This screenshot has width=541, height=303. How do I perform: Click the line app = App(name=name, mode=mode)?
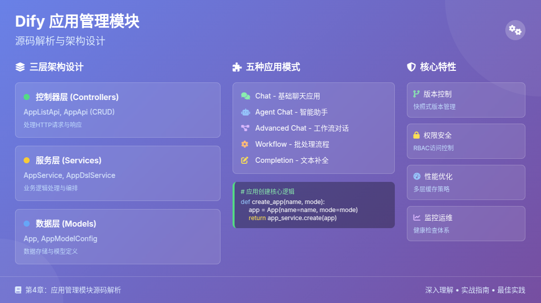coord(303,210)
